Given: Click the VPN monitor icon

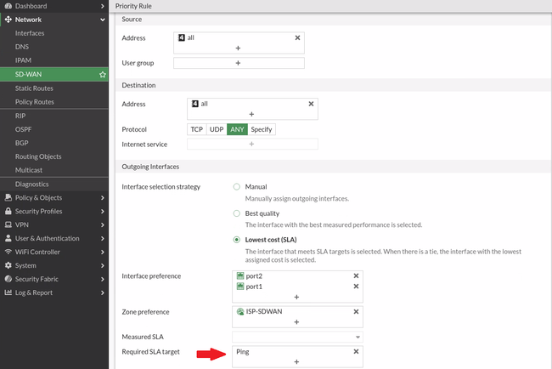Looking at the screenshot, I should click(x=8, y=224).
